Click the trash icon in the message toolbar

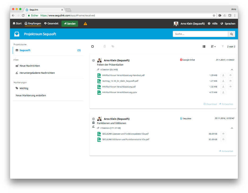pyautogui.click(x=104, y=46)
